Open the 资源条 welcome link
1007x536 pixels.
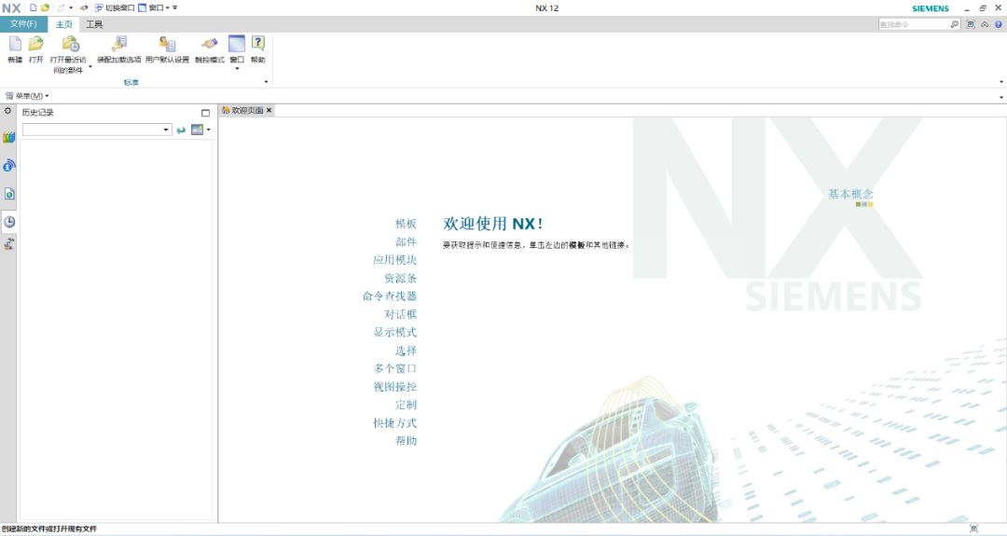click(401, 279)
